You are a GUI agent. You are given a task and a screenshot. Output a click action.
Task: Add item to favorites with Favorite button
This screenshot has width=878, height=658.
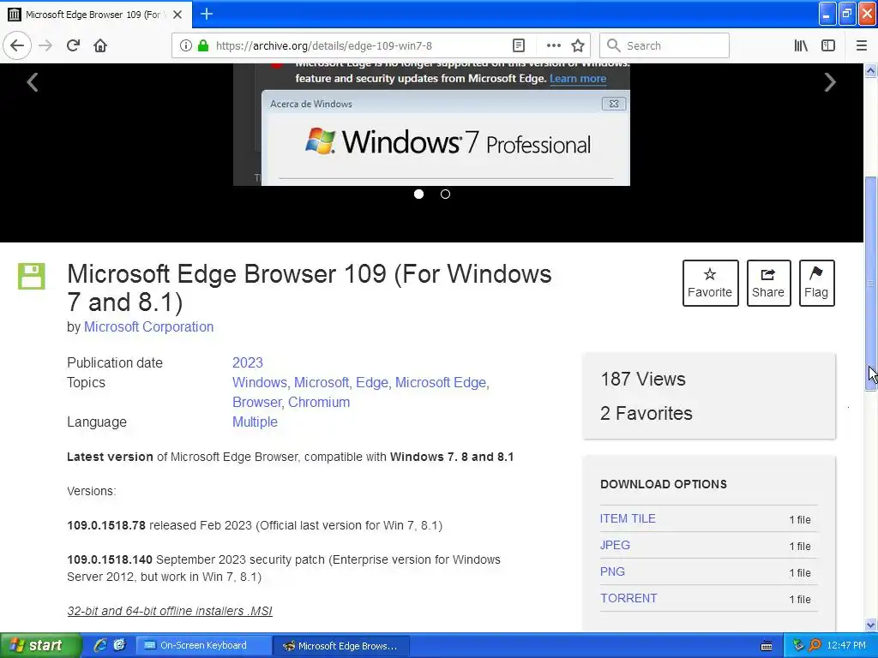tap(710, 283)
